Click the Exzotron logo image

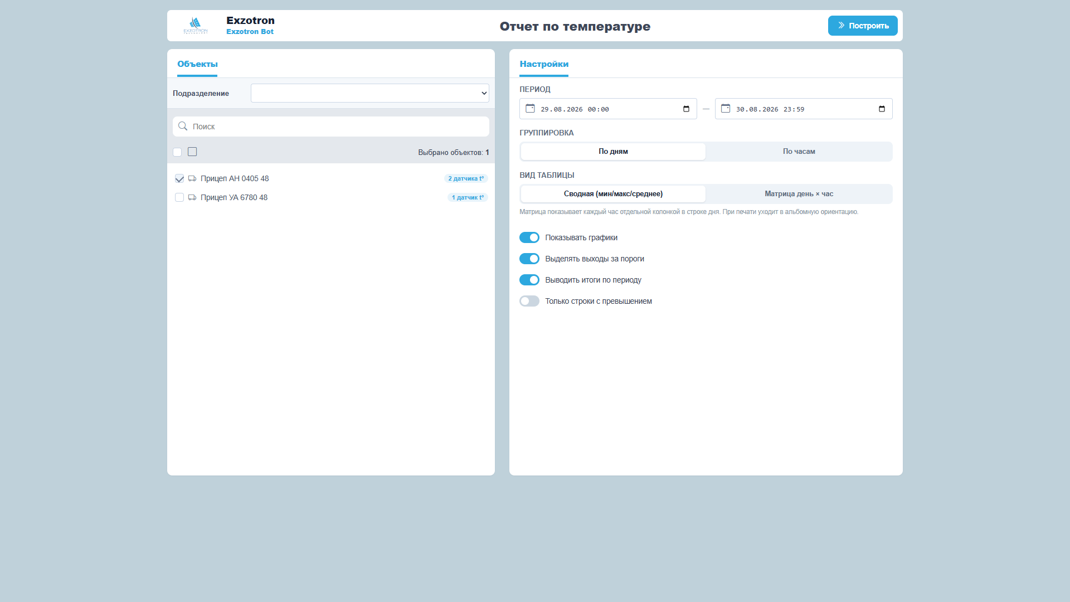[x=196, y=26]
